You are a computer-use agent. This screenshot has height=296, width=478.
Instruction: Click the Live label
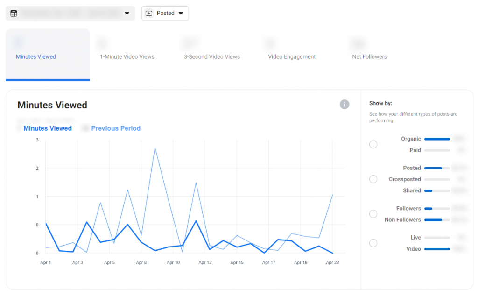pos(416,238)
